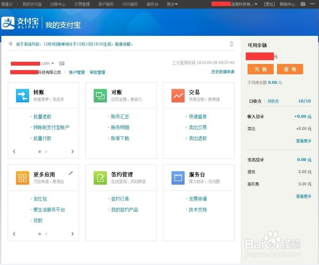Select first pagination dot in 转账 card
The image size is (319, 265).
40,152
